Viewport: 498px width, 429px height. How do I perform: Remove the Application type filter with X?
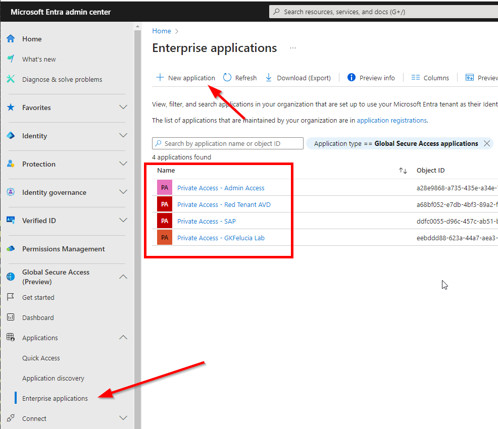487,144
